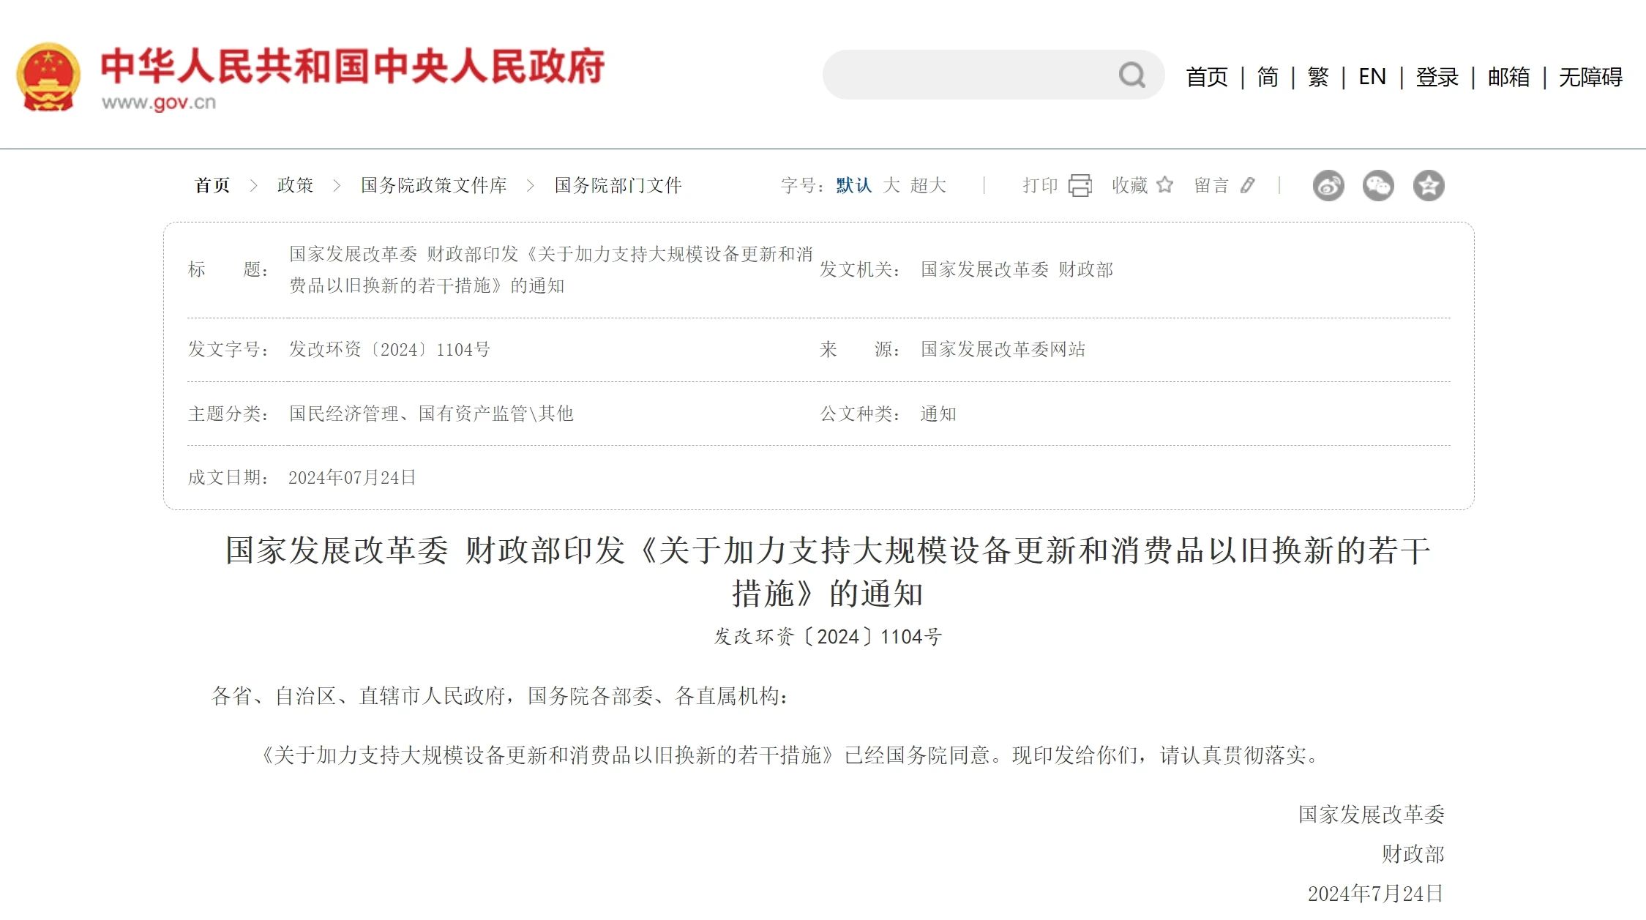Share to WeChat via its icon
Viewport: 1646px width, 920px height.
pyautogui.click(x=1377, y=185)
